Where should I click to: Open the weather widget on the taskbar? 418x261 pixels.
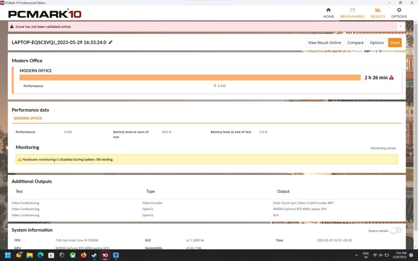[x=19, y=255]
